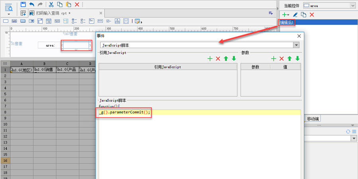Click the list menu icon in lower right panel

354,132
